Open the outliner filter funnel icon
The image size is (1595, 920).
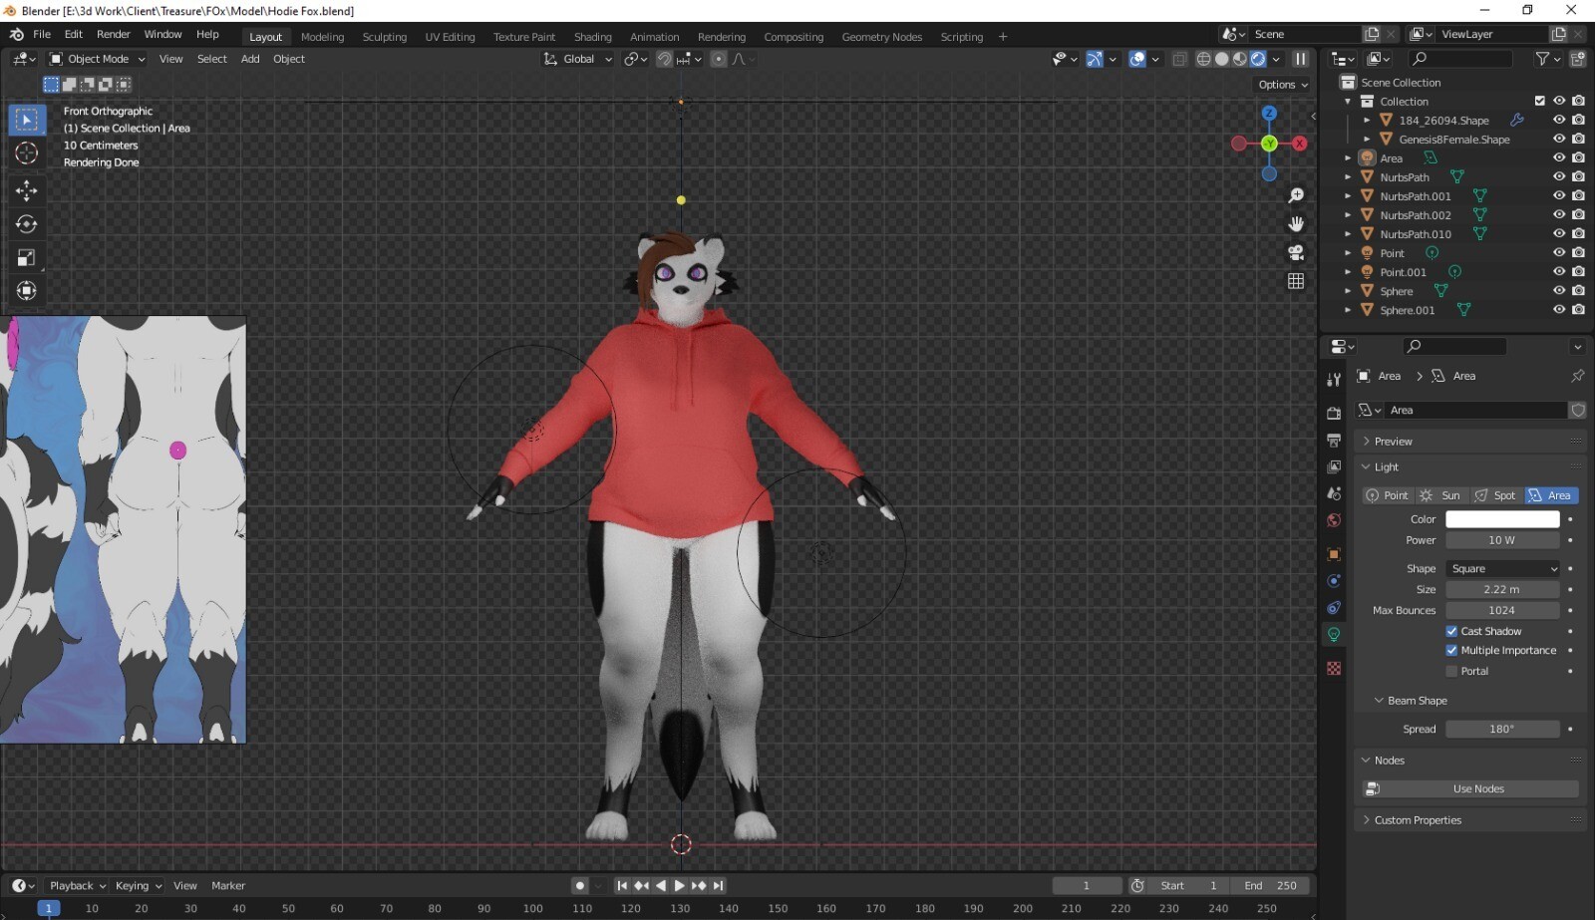click(x=1543, y=58)
